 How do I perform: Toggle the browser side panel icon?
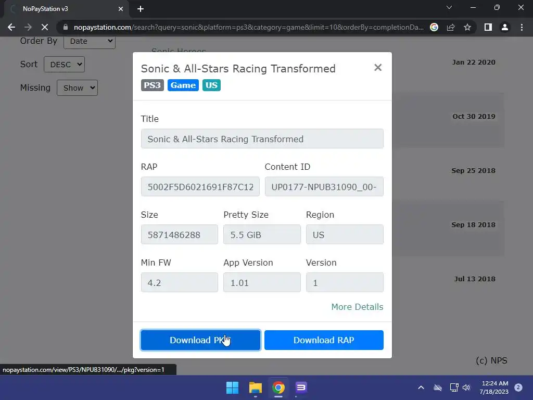pos(488,27)
